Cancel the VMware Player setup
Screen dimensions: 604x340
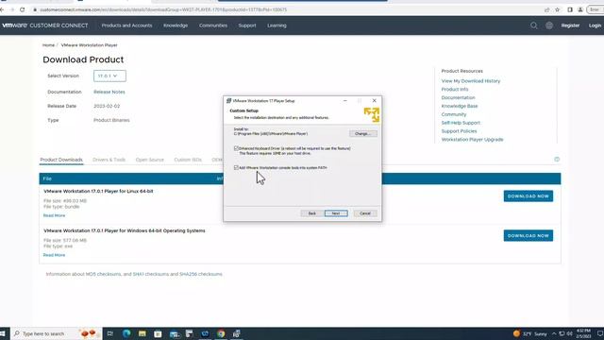point(365,213)
